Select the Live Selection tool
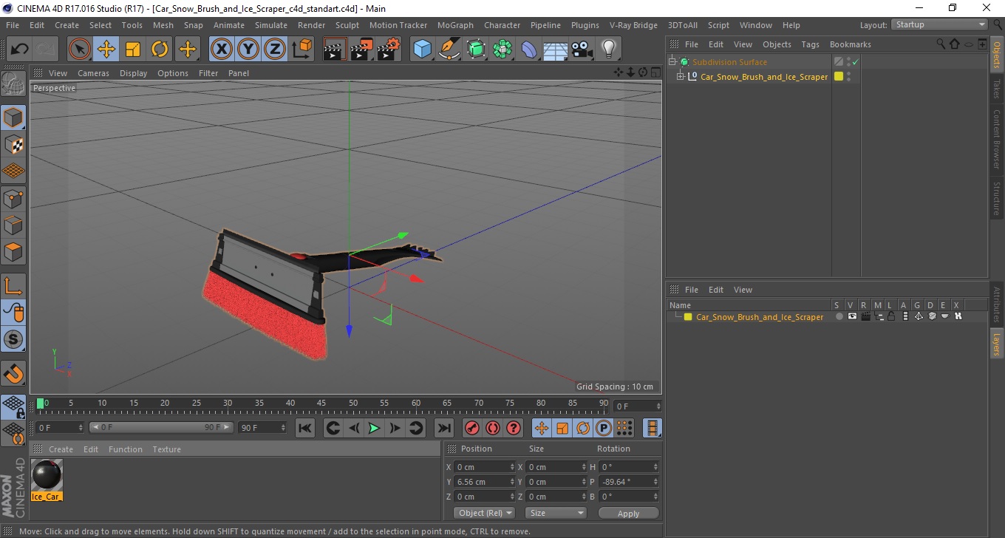The width and height of the screenshot is (1005, 538). [80, 50]
